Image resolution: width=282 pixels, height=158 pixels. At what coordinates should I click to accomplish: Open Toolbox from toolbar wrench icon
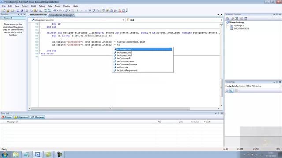[x=115, y=11]
